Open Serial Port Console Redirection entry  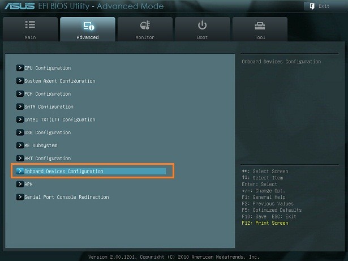(67, 197)
